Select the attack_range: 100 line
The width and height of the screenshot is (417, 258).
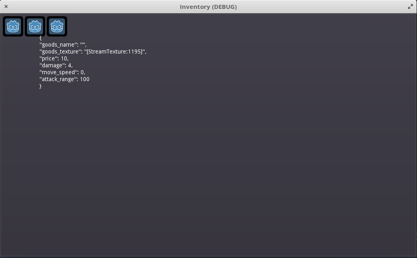click(64, 79)
